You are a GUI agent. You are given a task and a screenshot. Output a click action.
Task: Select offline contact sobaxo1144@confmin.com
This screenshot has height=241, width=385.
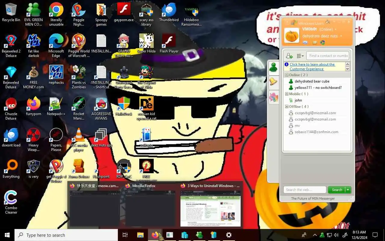point(317,132)
